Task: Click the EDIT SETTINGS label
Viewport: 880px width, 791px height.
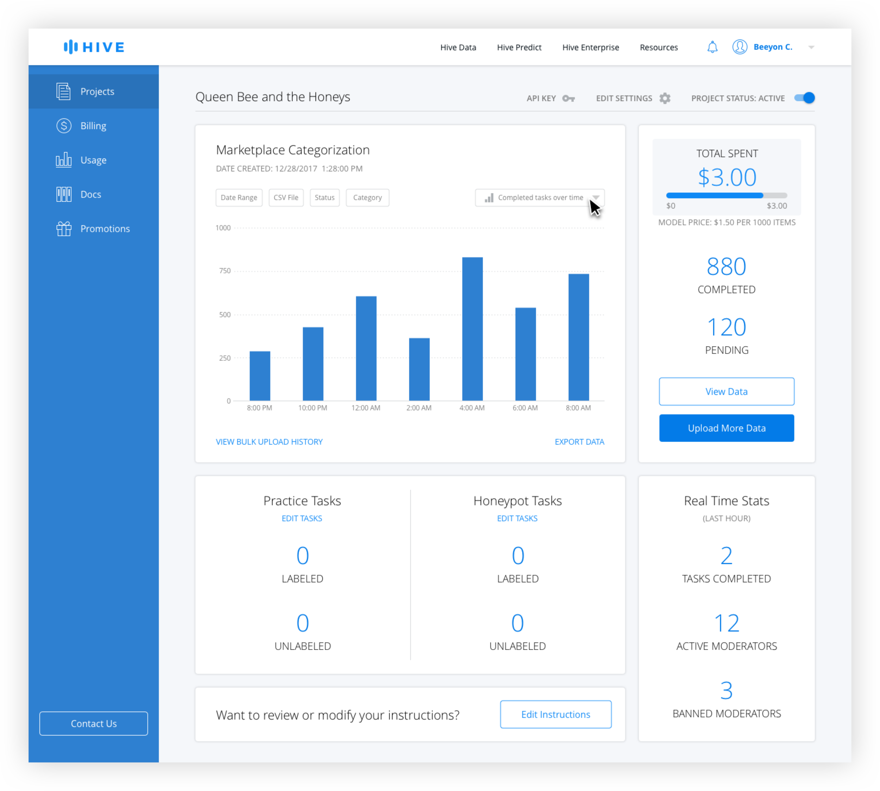Action: (x=624, y=98)
